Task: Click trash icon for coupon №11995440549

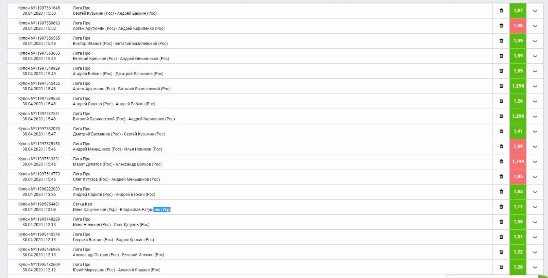Action: coord(501,237)
